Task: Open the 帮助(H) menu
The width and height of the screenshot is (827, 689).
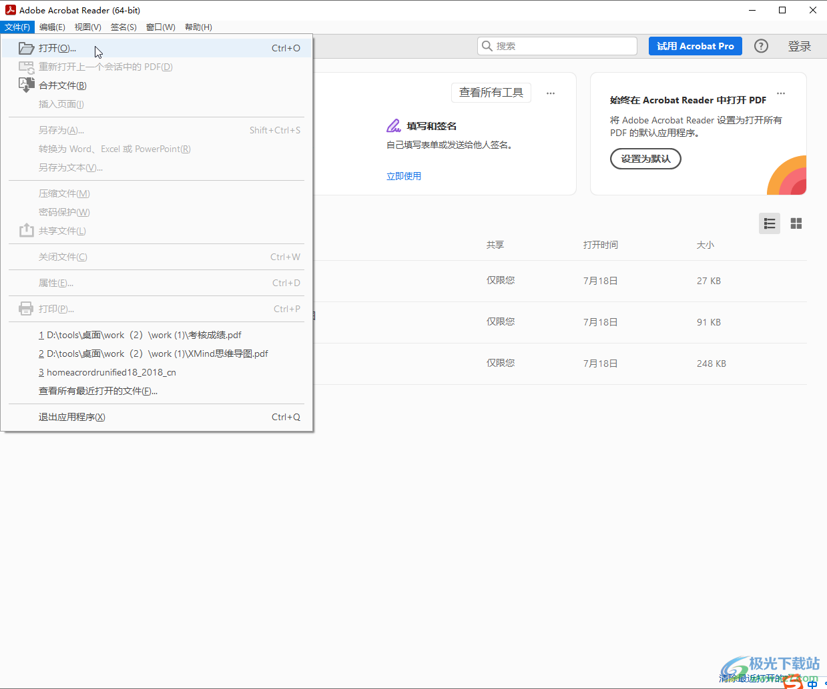Action: pos(198,27)
